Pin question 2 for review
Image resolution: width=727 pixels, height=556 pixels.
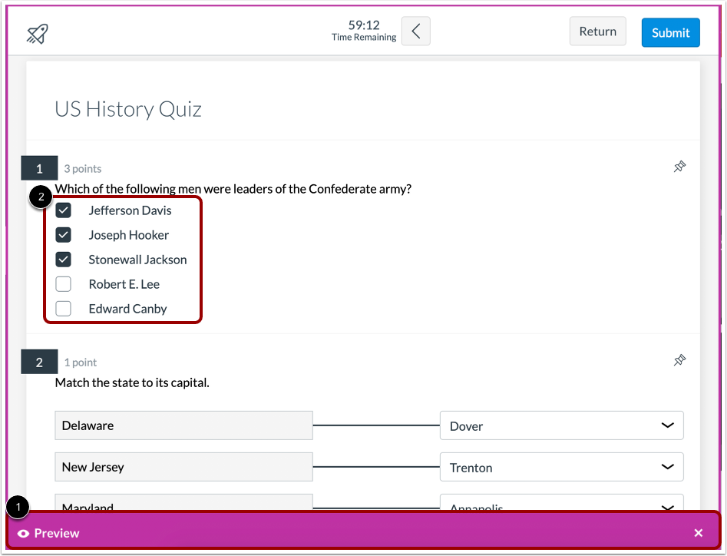click(679, 360)
